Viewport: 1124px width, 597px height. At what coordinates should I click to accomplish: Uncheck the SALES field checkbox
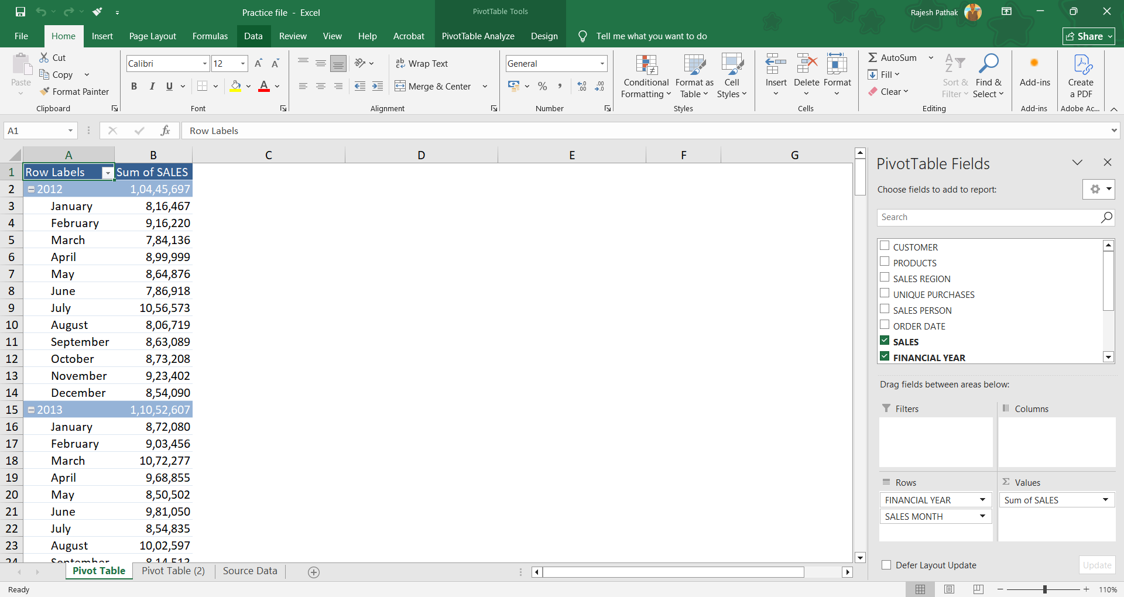885,341
